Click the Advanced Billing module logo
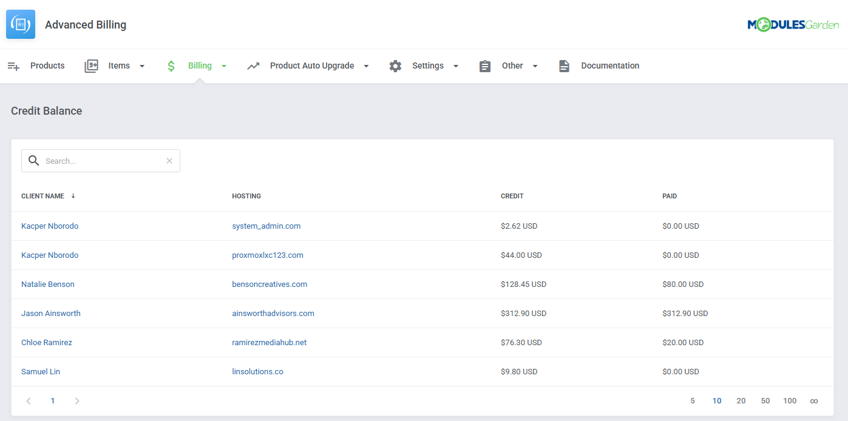Image resolution: width=848 pixels, height=421 pixels. pos(20,24)
